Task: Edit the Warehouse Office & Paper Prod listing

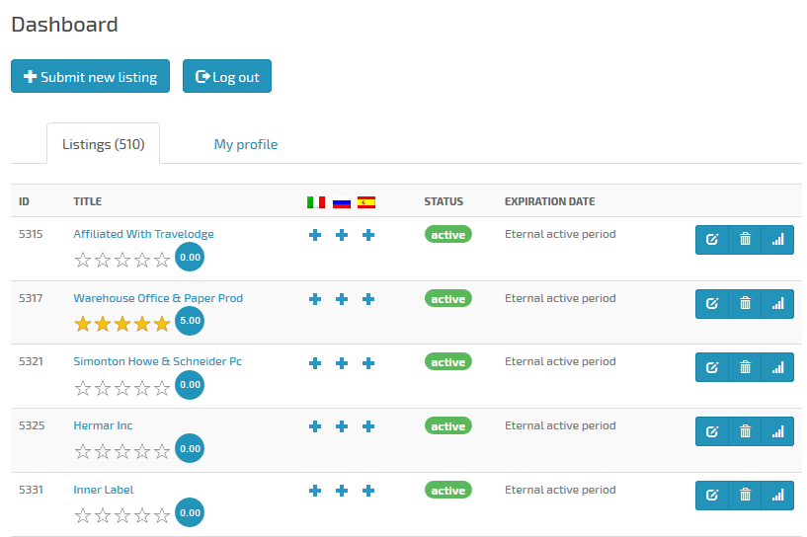Action: (x=712, y=304)
